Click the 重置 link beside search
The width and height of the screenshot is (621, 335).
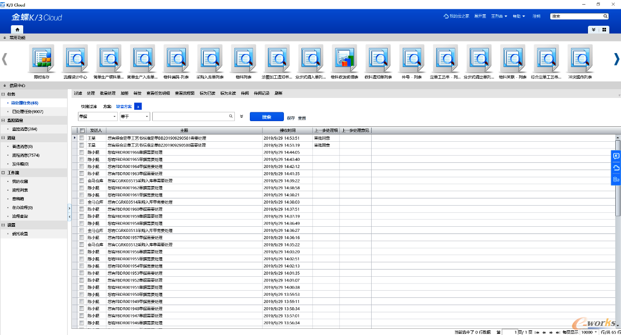coord(302,118)
